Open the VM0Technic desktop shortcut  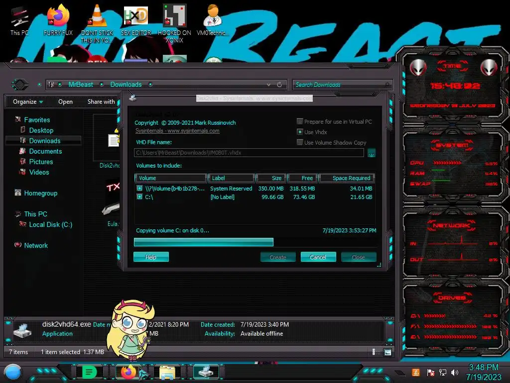213,20
